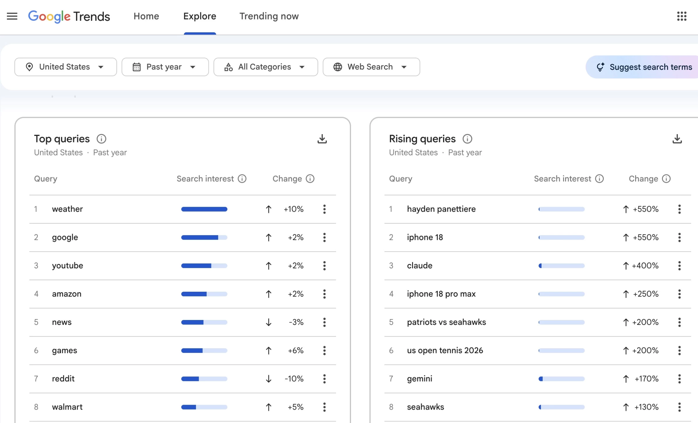698x423 pixels.
Task: Download the Rising queries data
Action: [x=677, y=139]
